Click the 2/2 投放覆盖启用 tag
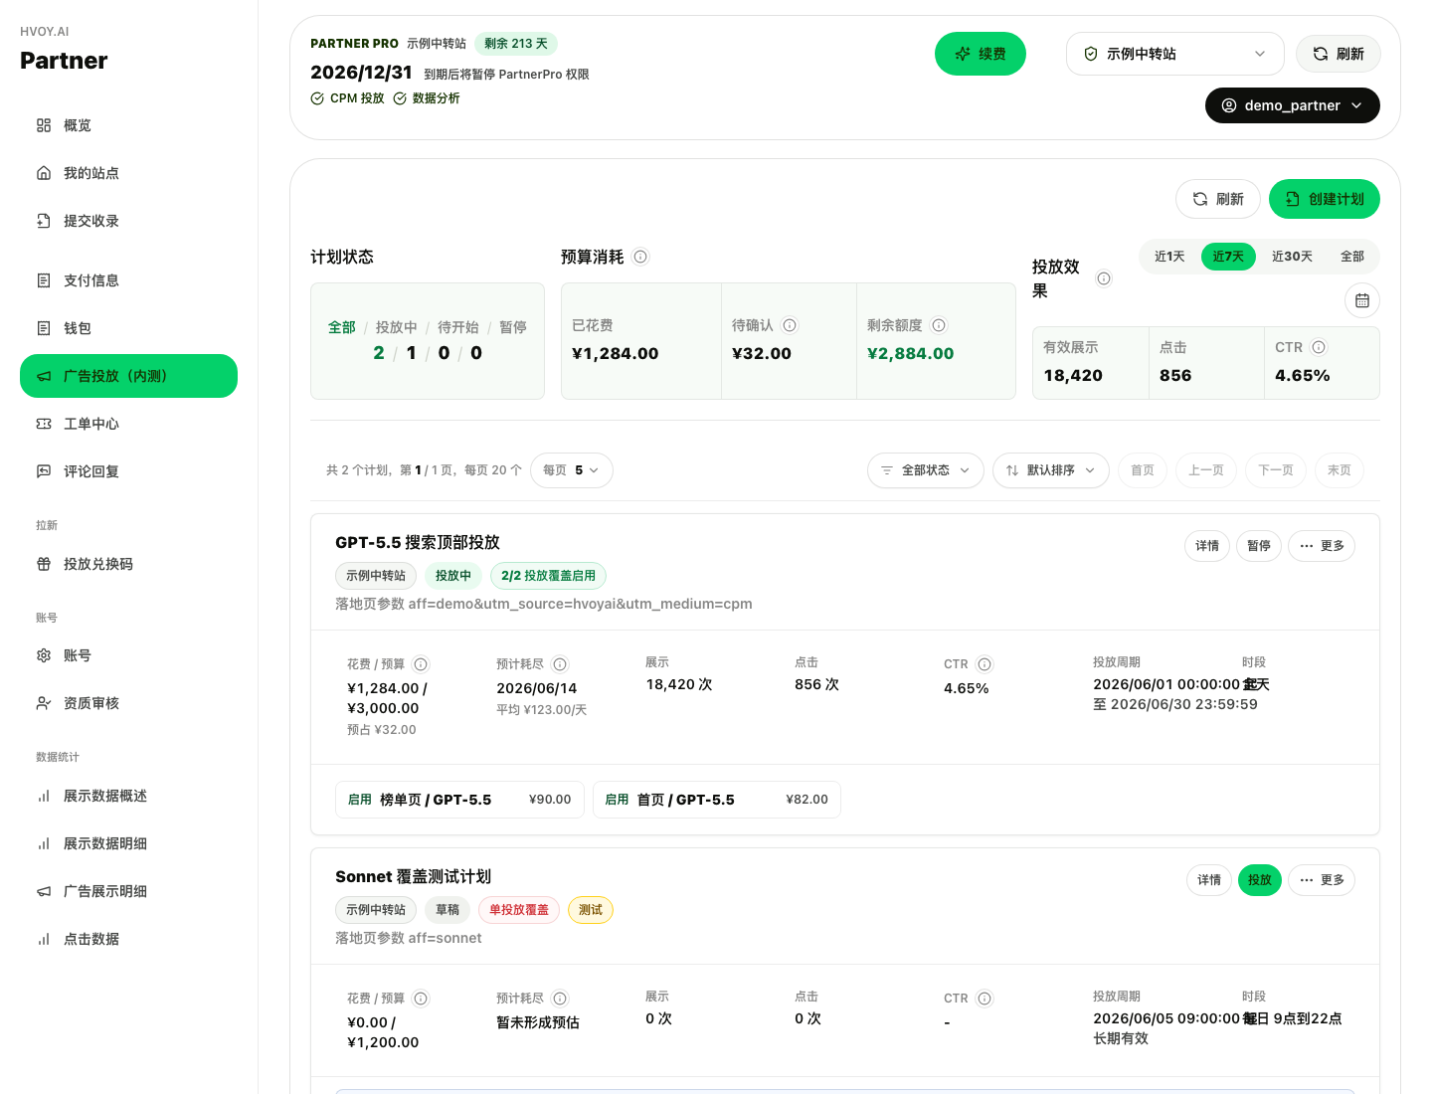1432x1094 pixels. (x=548, y=576)
